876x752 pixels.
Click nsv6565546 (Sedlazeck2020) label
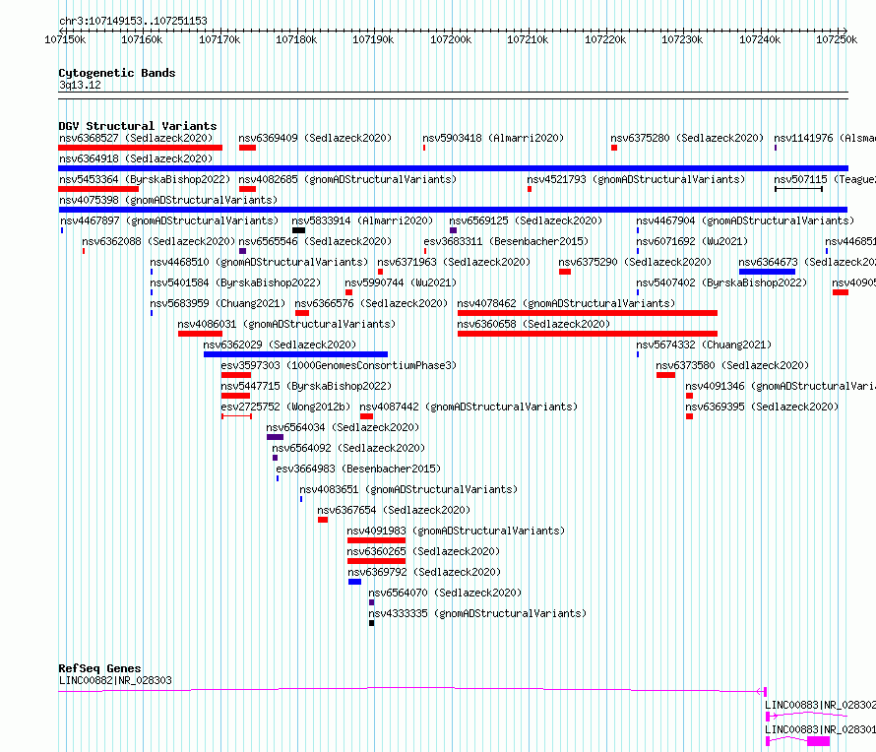315,241
